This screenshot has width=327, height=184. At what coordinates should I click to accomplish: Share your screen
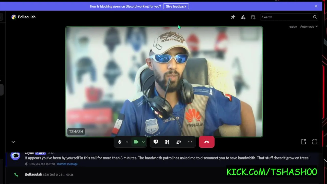click(156, 142)
